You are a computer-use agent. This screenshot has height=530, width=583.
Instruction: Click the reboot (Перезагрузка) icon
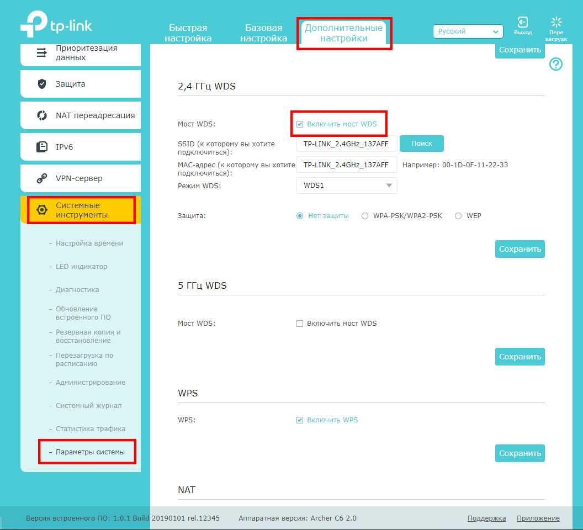pos(556,23)
